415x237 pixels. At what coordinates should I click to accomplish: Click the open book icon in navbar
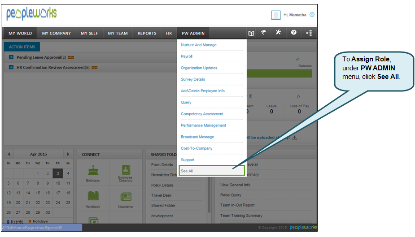coord(251,33)
